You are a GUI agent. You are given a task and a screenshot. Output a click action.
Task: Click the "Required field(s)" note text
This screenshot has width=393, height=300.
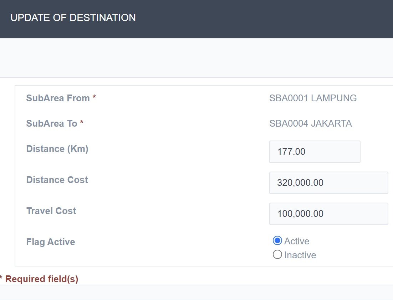(x=42, y=279)
